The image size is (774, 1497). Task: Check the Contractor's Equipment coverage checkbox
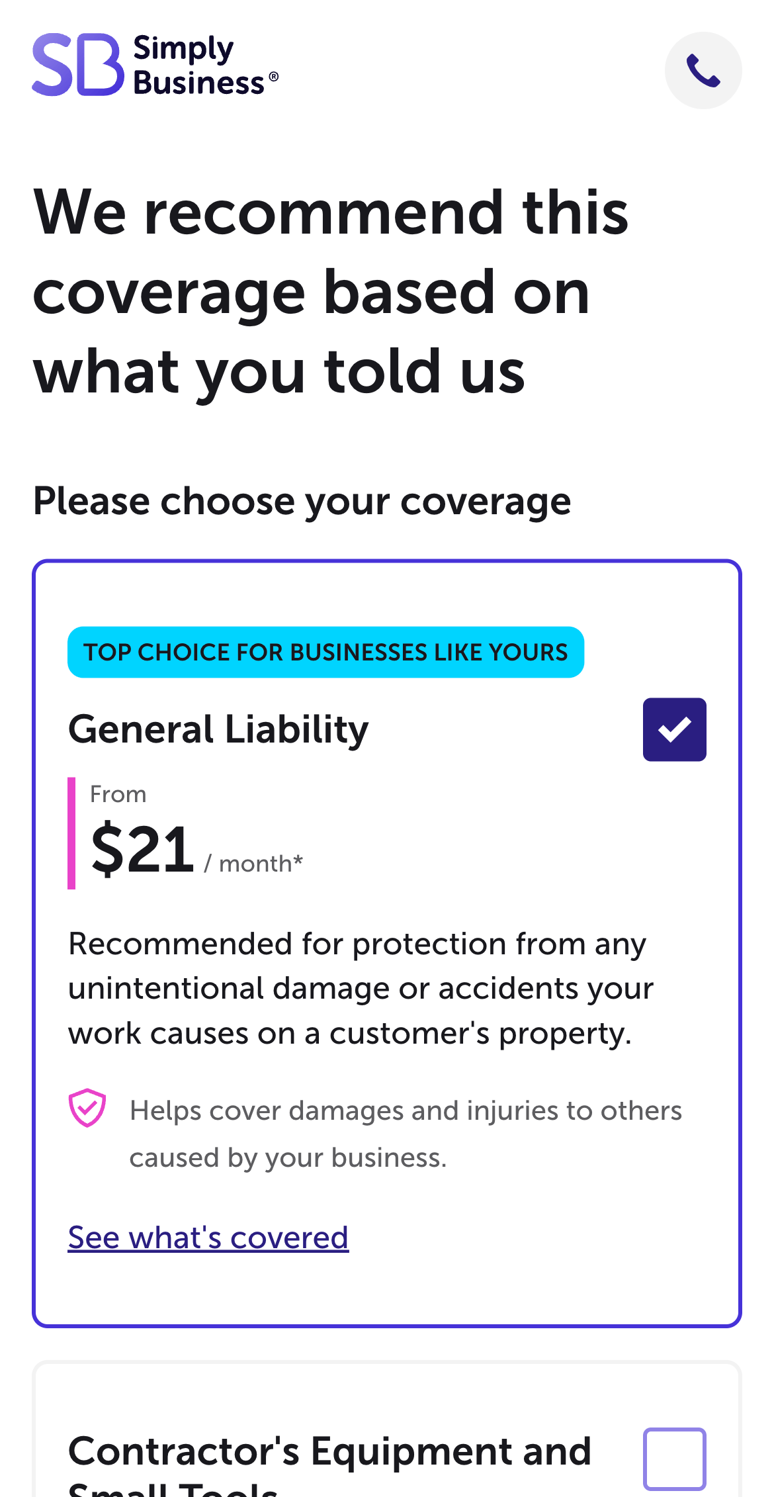(674, 1459)
